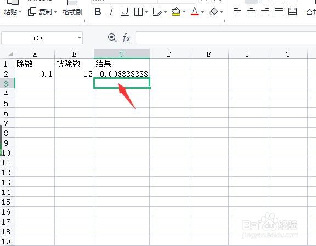
Task: Click the Merge (合并) button
Action: coord(311,13)
